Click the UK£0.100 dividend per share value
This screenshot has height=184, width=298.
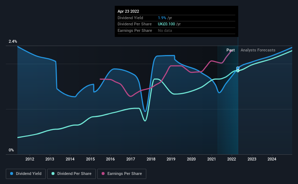(x=166, y=24)
